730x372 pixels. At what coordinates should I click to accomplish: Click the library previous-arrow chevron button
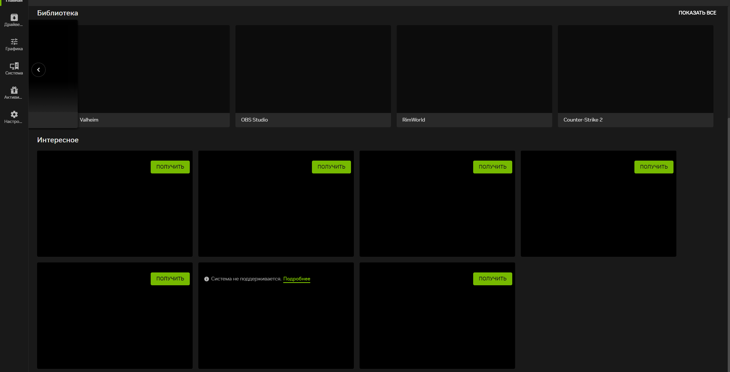[x=39, y=70]
